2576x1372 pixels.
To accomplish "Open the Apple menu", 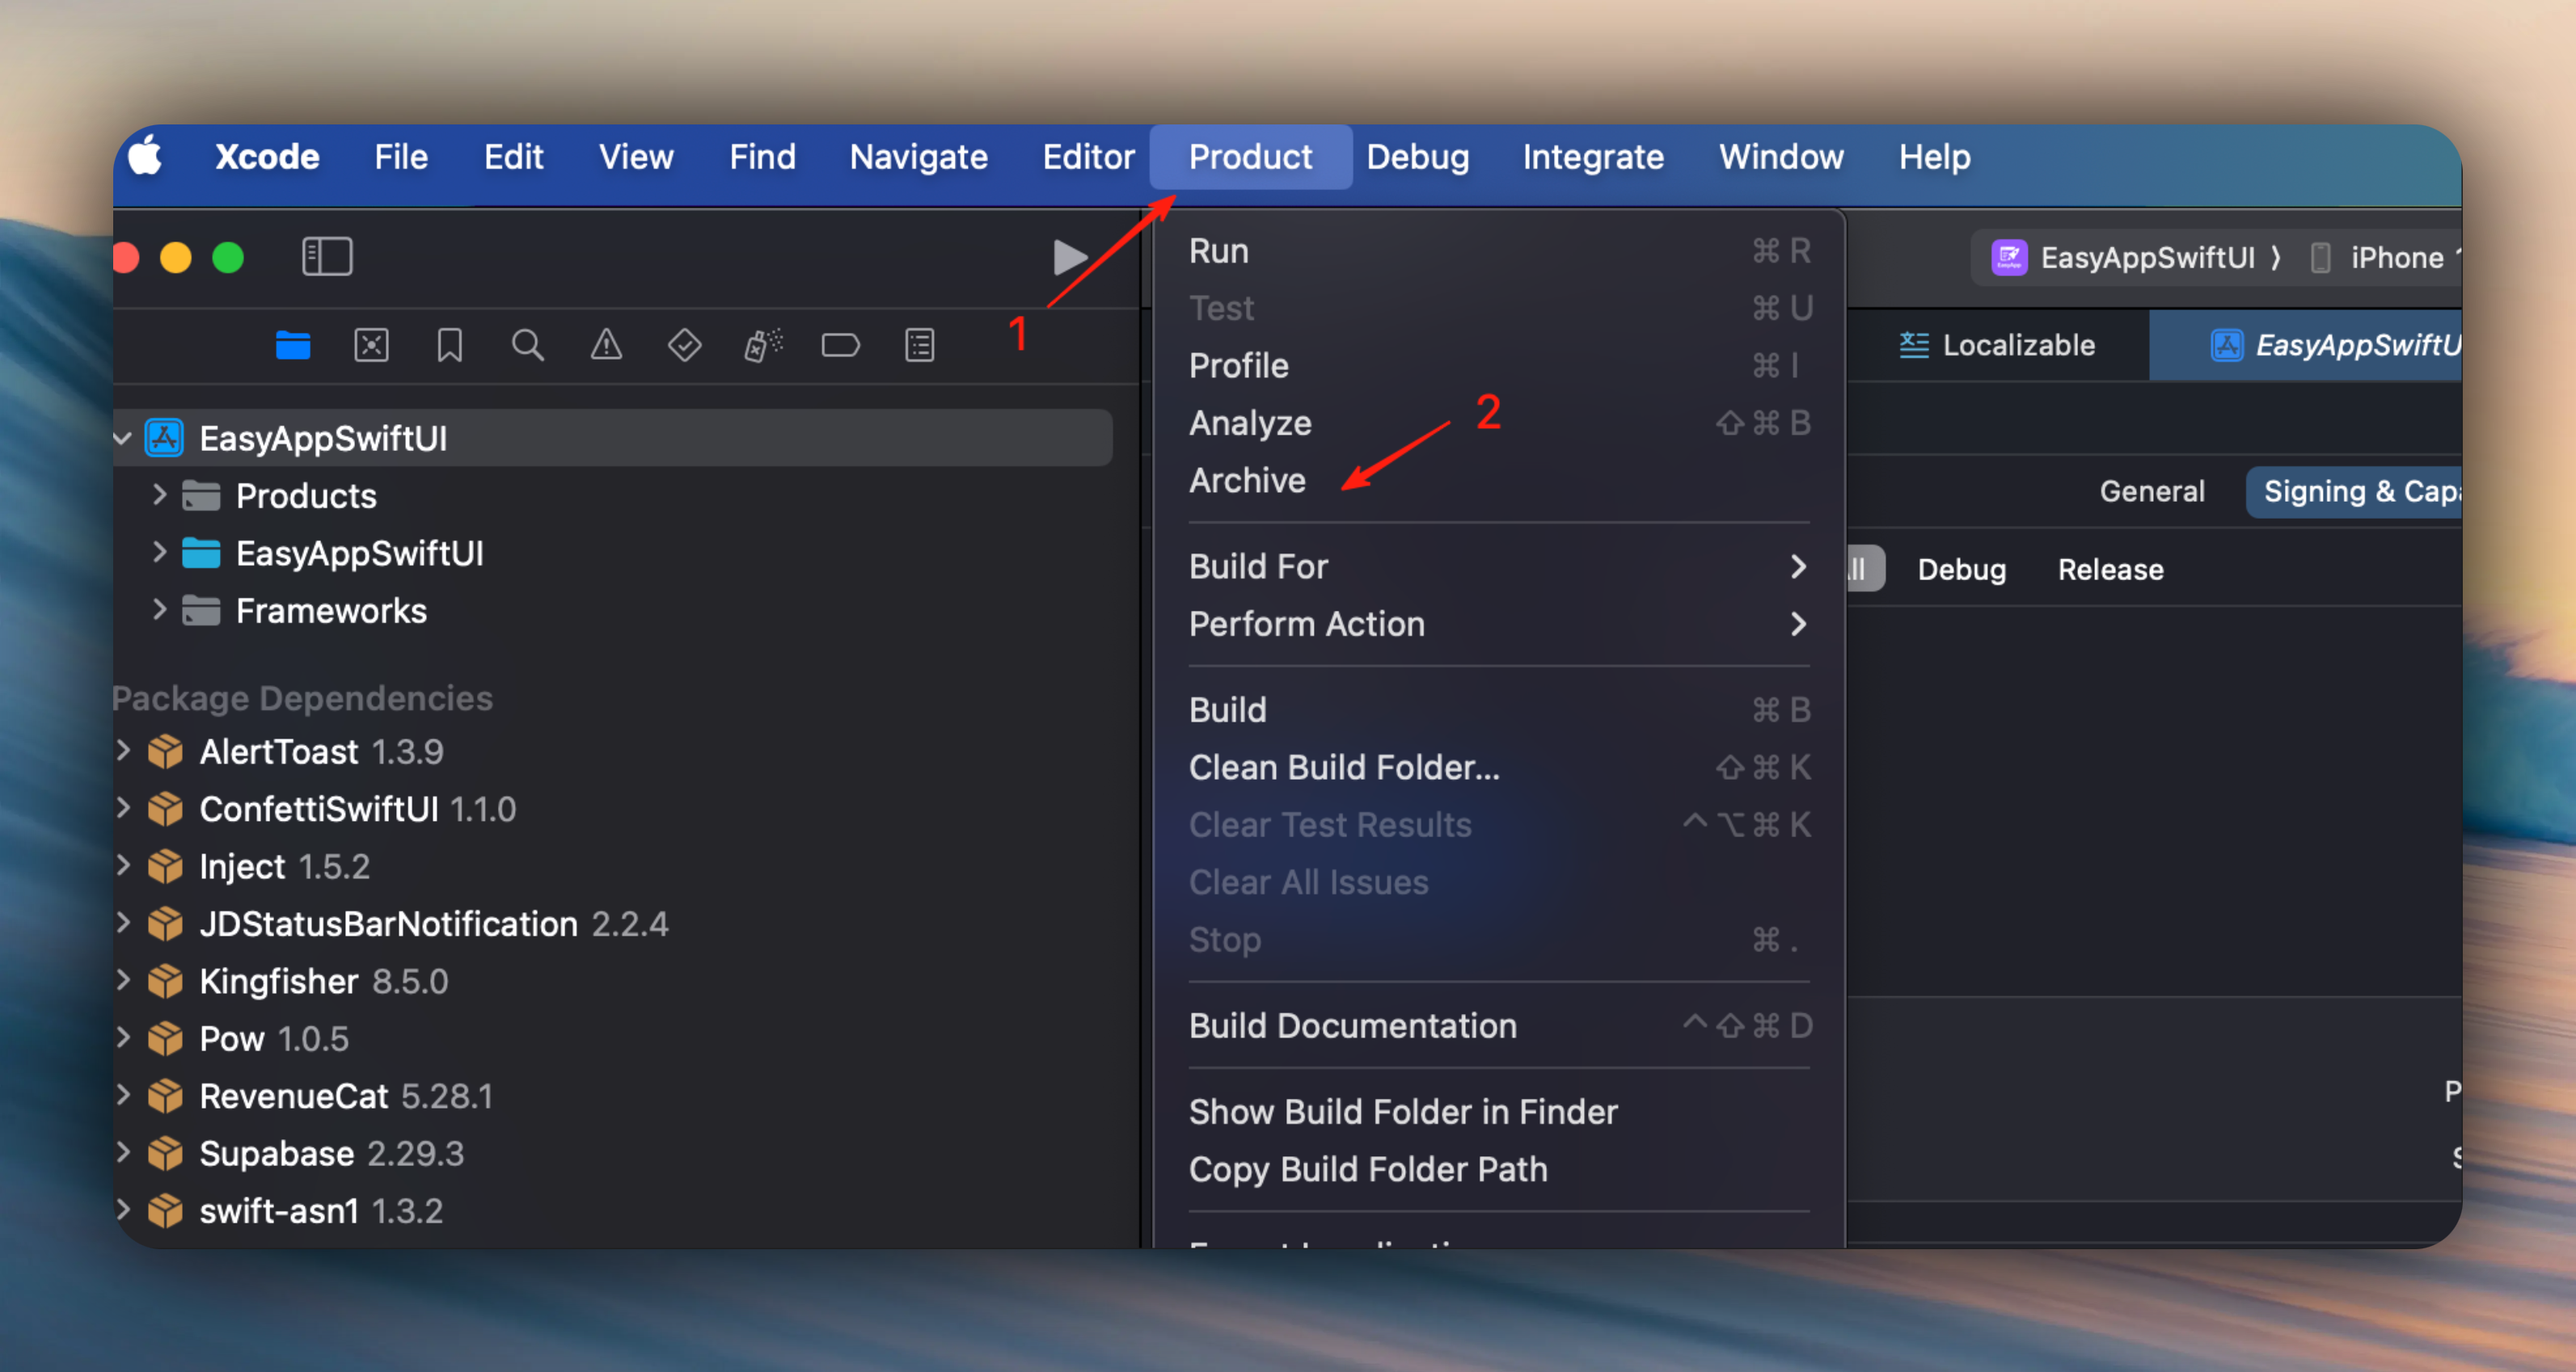I will (x=146, y=157).
